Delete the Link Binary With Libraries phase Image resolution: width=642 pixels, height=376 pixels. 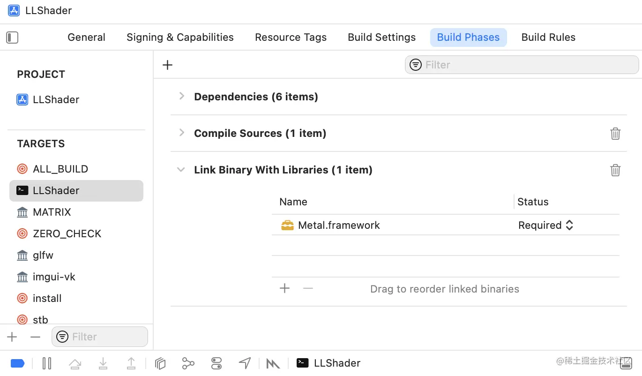click(615, 170)
